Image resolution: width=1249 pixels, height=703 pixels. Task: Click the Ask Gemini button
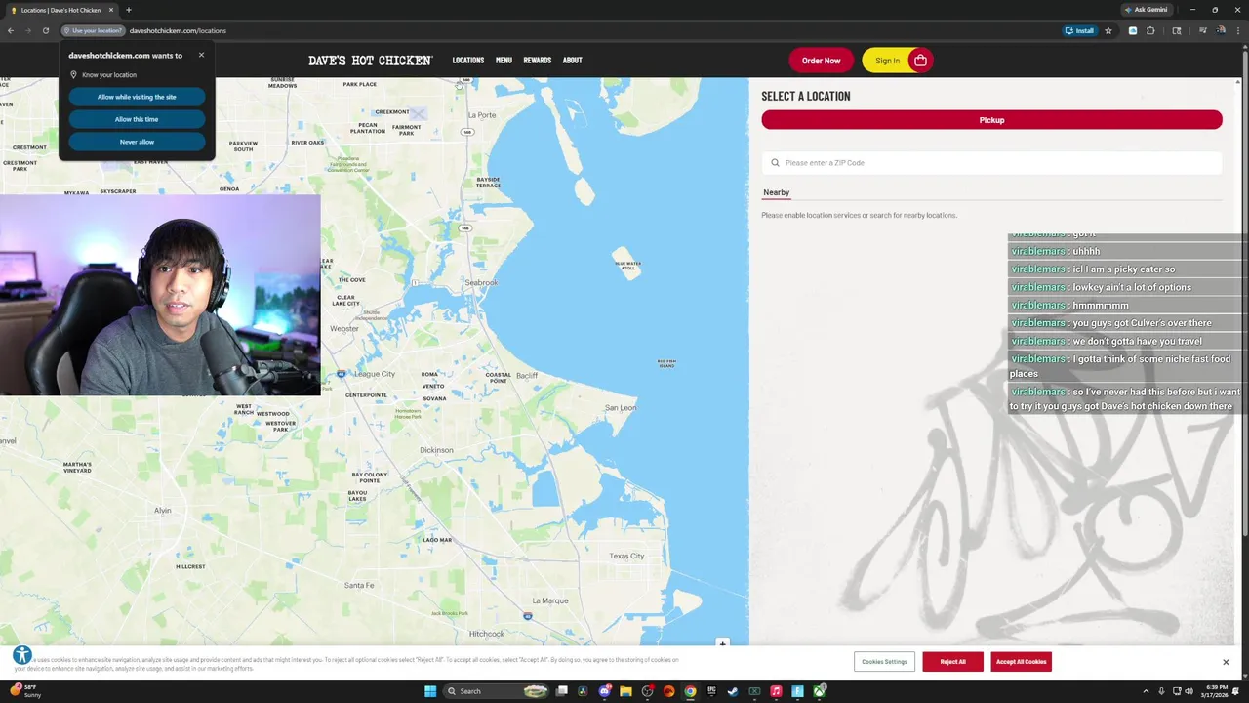(1146, 10)
